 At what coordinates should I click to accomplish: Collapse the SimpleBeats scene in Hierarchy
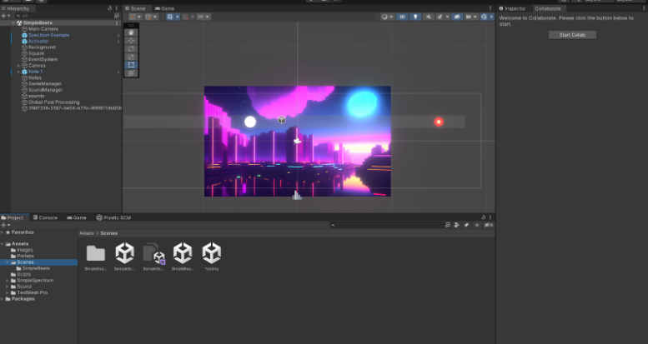13,22
